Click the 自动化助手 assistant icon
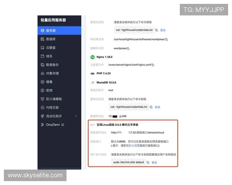This screenshot has width=232, height=185. point(43,116)
